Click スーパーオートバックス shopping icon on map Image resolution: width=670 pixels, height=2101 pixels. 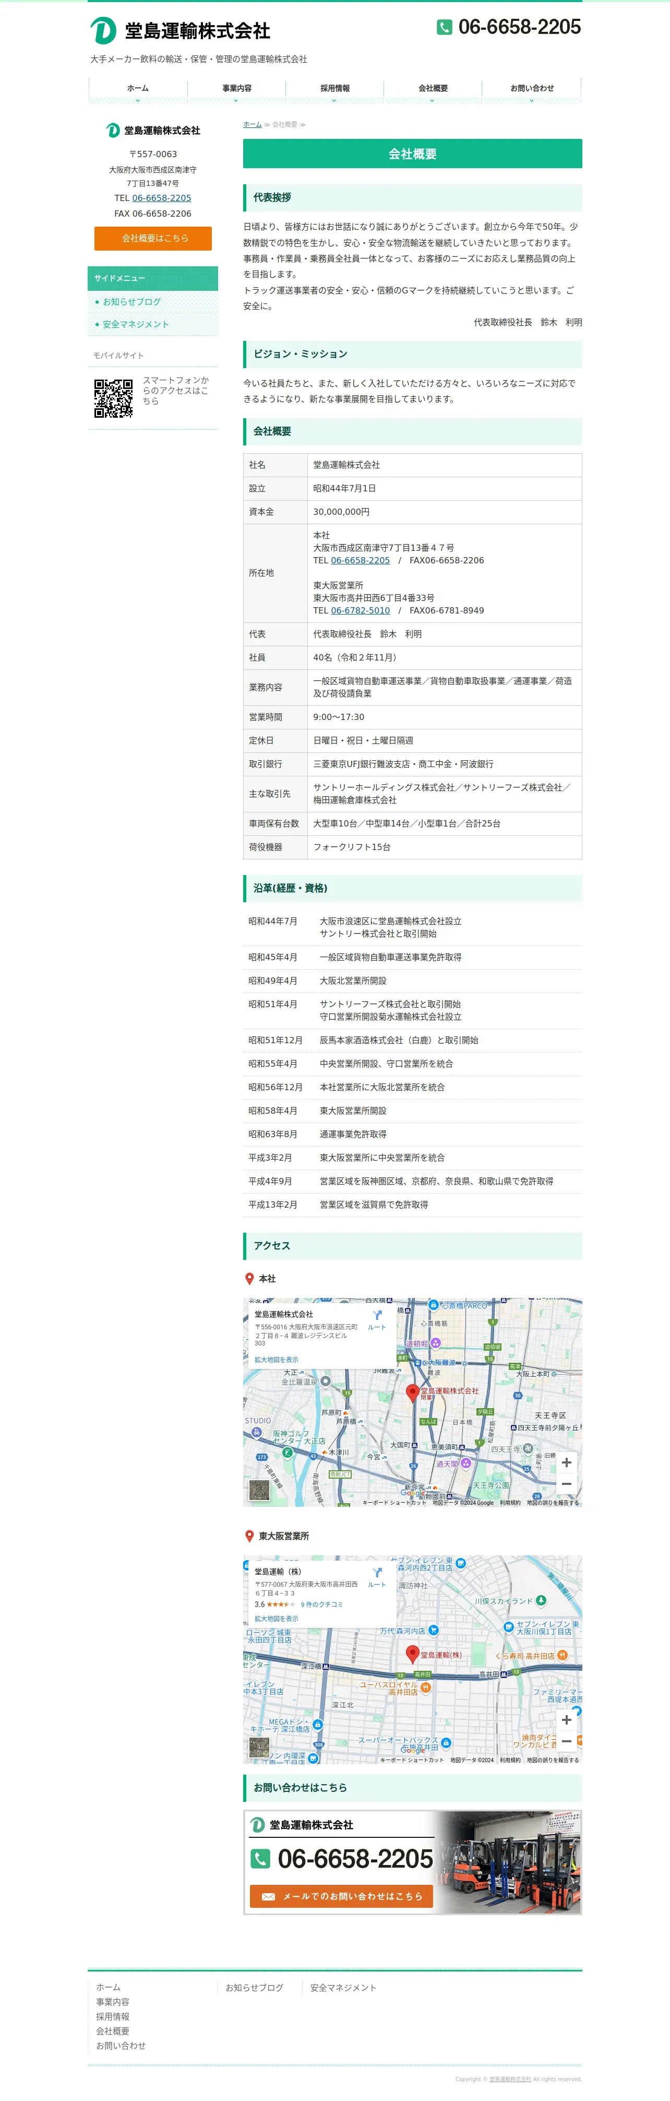446,1742
